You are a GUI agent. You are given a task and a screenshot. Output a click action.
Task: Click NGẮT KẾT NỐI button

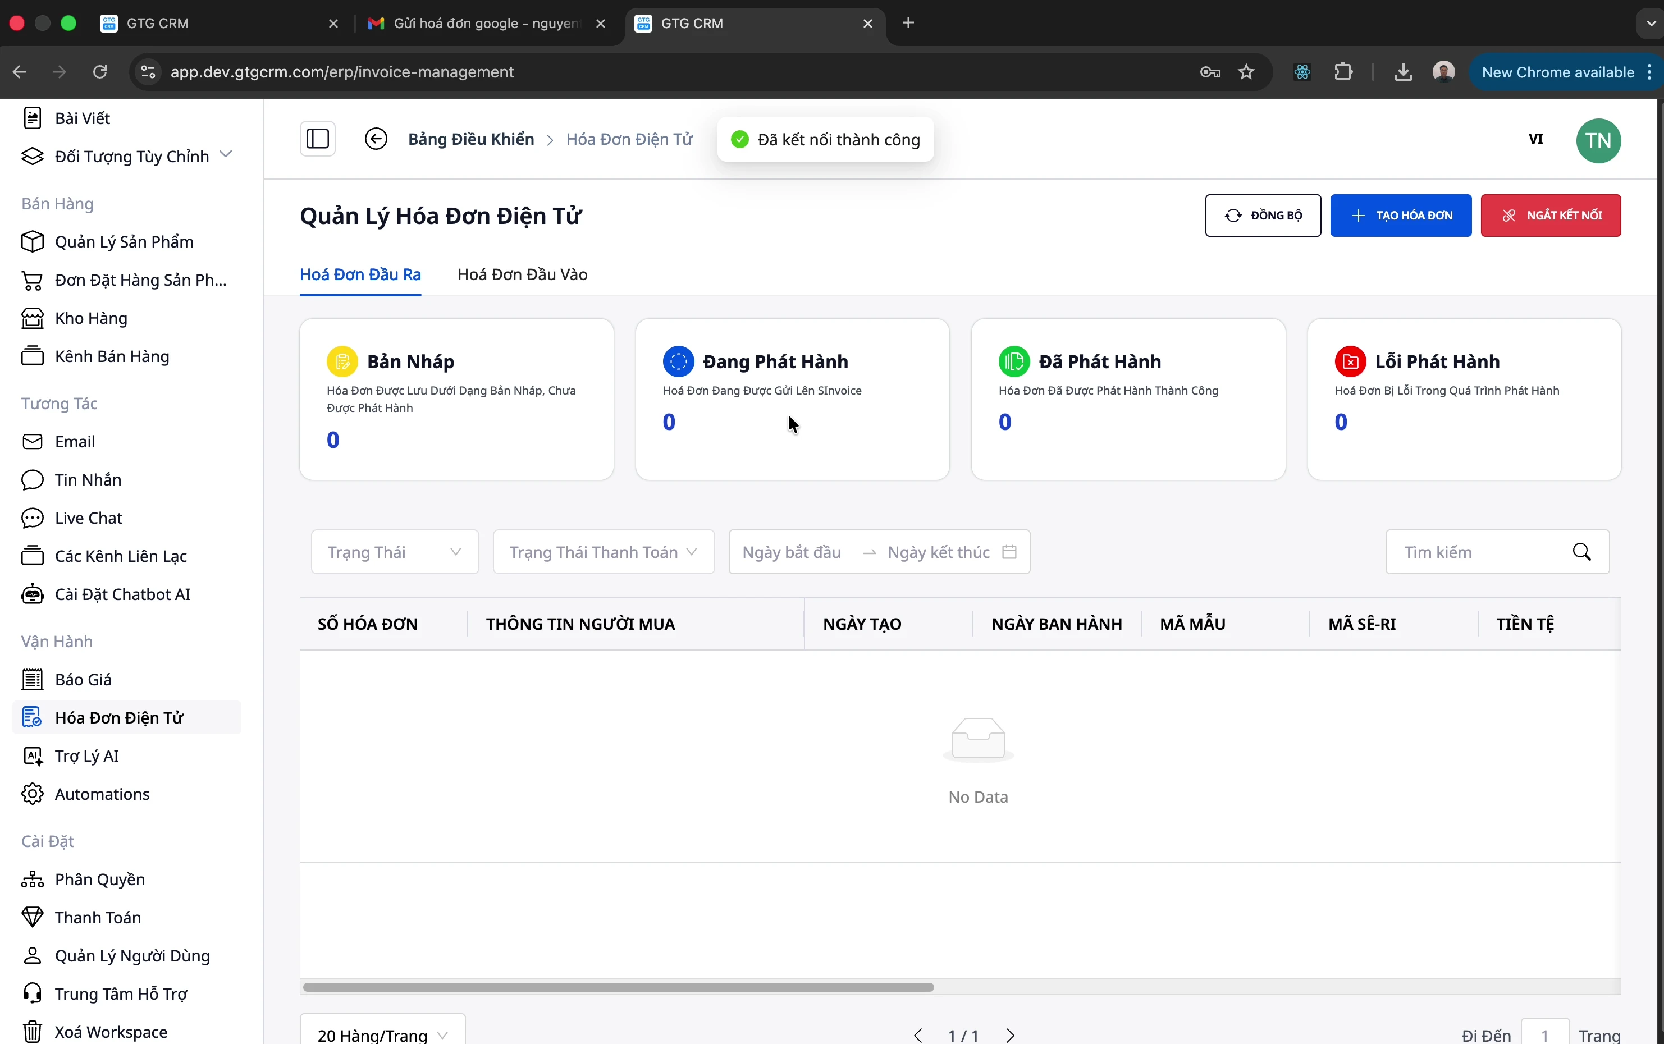(x=1550, y=216)
